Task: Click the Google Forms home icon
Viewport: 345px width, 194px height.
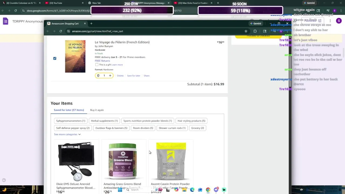Action: 5,21
